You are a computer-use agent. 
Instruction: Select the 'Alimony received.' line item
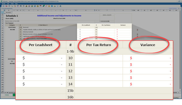(x=28, y=32)
